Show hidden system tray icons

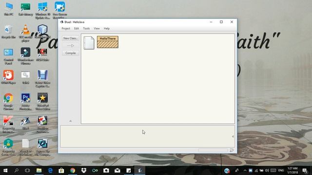tap(245, 171)
